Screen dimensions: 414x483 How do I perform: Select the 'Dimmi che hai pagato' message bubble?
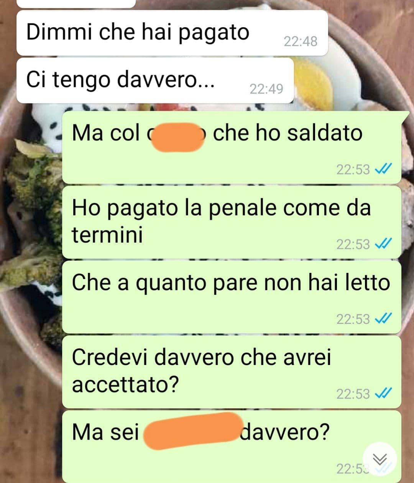[172, 33]
